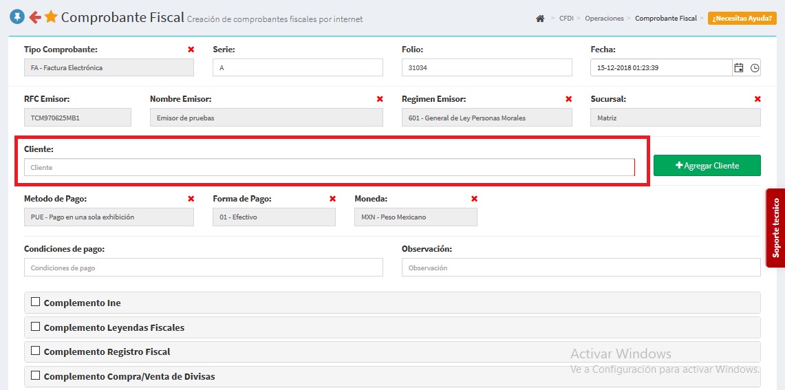Image resolution: width=785 pixels, height=390 pixels.
Task: Clear Tipo Comprobante with red X
Action: [x=191, y=50]
